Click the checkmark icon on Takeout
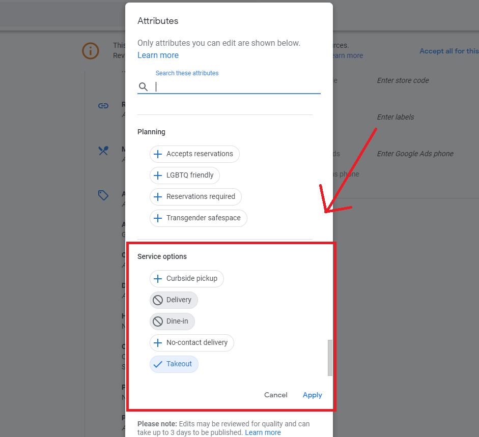 [x=158, y=364]
